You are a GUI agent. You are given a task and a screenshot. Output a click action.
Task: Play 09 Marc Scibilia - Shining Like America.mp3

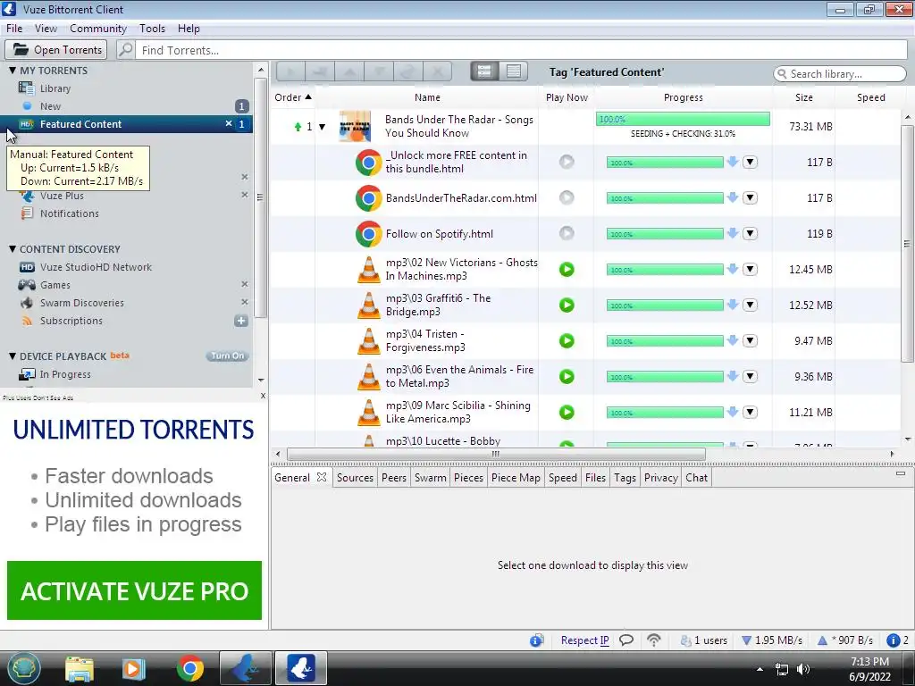(567, 413)
